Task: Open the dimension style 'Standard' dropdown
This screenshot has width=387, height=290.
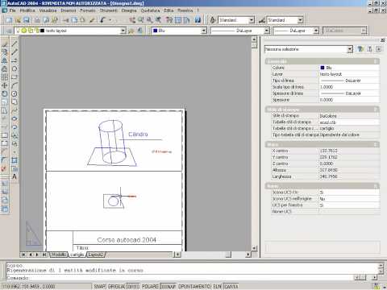Action: point(301,20)
